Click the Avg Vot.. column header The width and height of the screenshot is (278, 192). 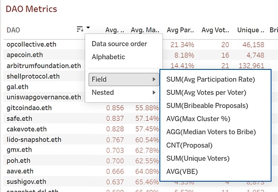(x=215, y=30)
